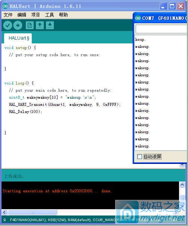Click the 'void loop() {' code line
Screen dimensions: 188x226
[19, 83]
